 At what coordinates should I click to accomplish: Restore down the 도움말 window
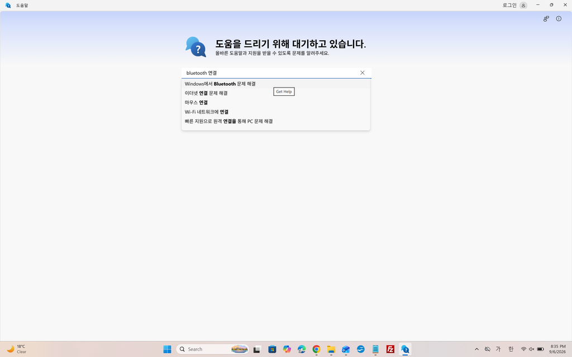pyautogui.click(x=551, y=5)
